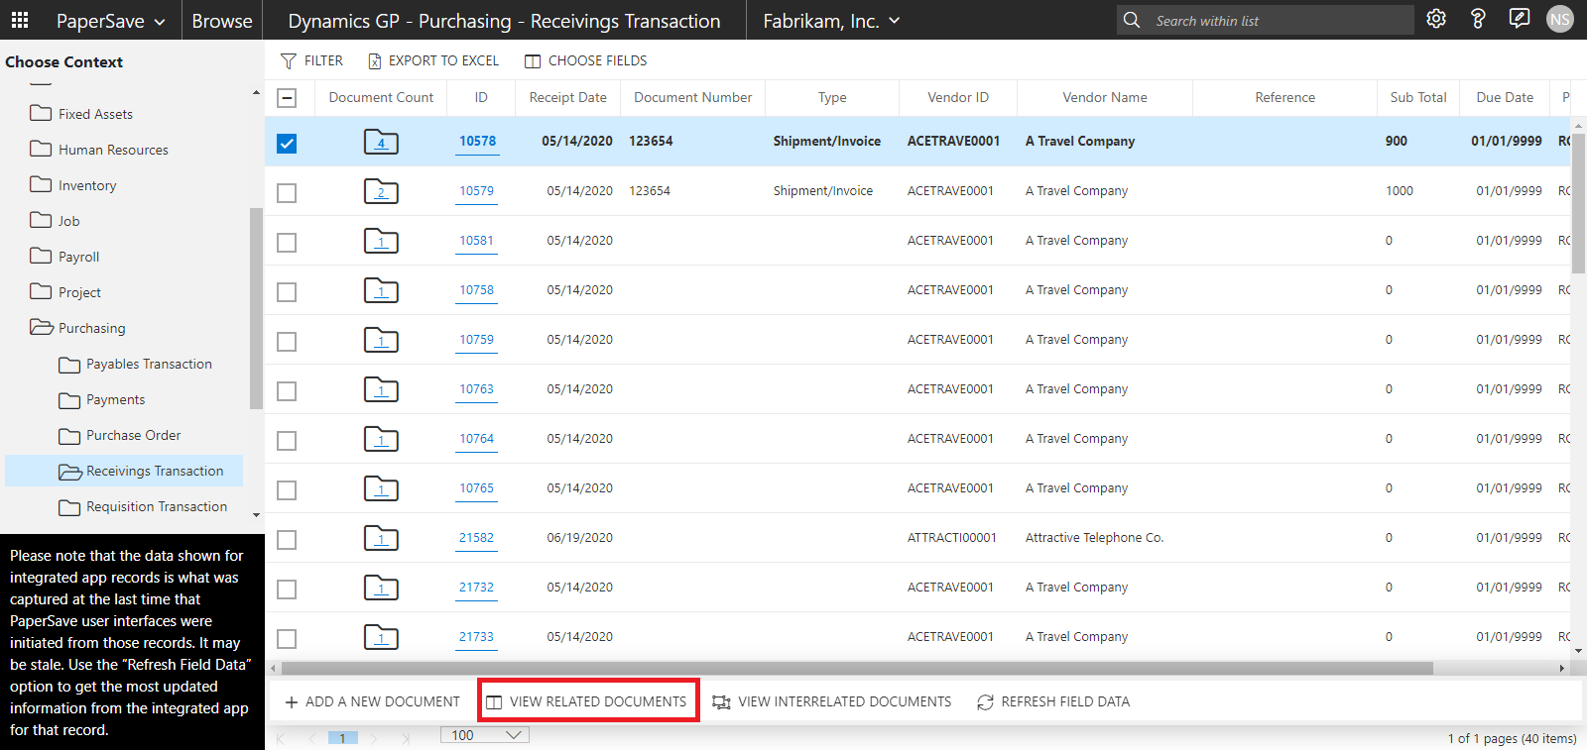Viewport: 1587px width, 750px height.
Task: Open the settings gear icon
Action: click(1435, 19)
